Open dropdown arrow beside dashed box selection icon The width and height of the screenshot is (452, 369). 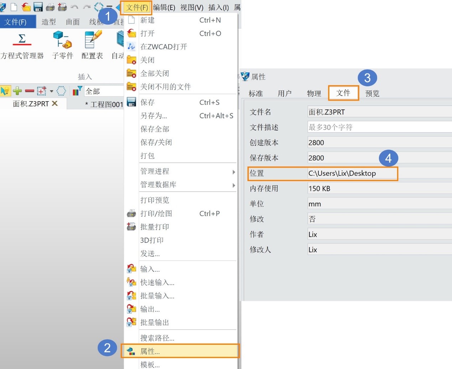(x=52, y=91)
